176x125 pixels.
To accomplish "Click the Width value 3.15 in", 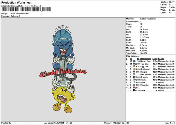I will (x=172, y=10).
